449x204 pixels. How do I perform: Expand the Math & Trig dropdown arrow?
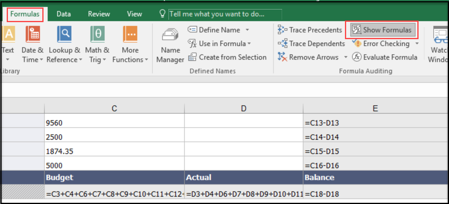104,60
